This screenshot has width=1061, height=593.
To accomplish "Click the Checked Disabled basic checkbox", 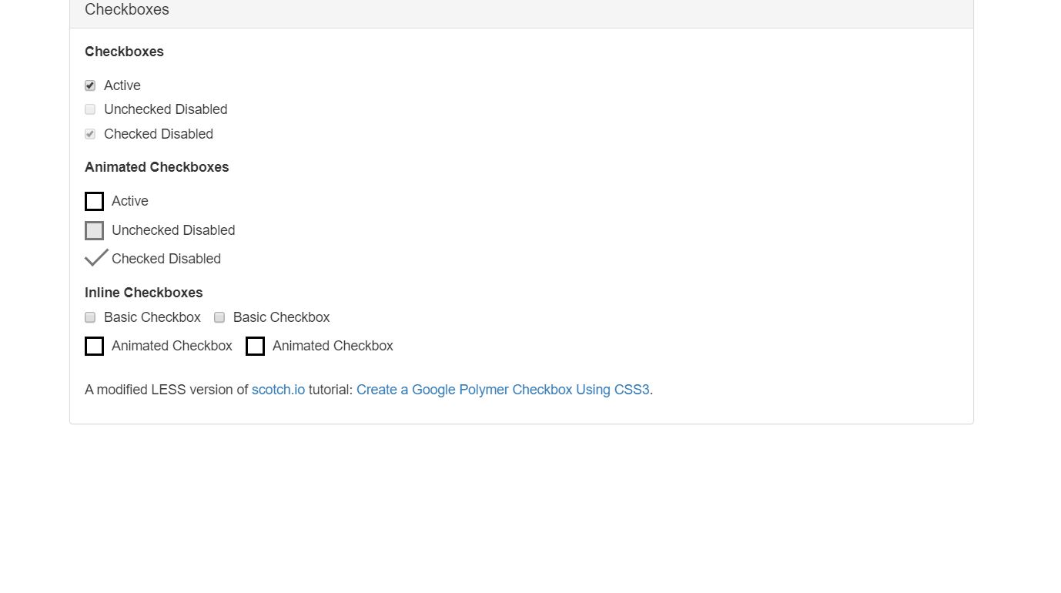I will point(90,134).
